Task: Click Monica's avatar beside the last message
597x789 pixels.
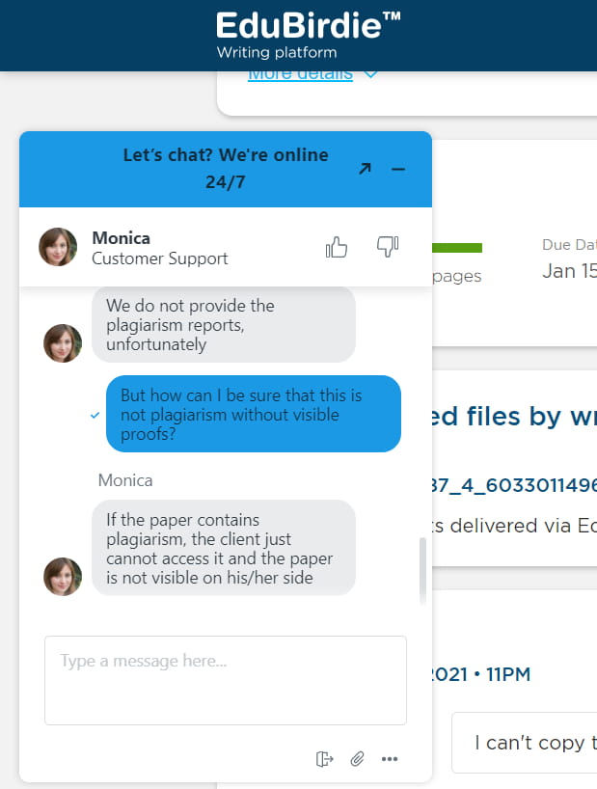Action: pyautogui.click(x=63, y=577)
